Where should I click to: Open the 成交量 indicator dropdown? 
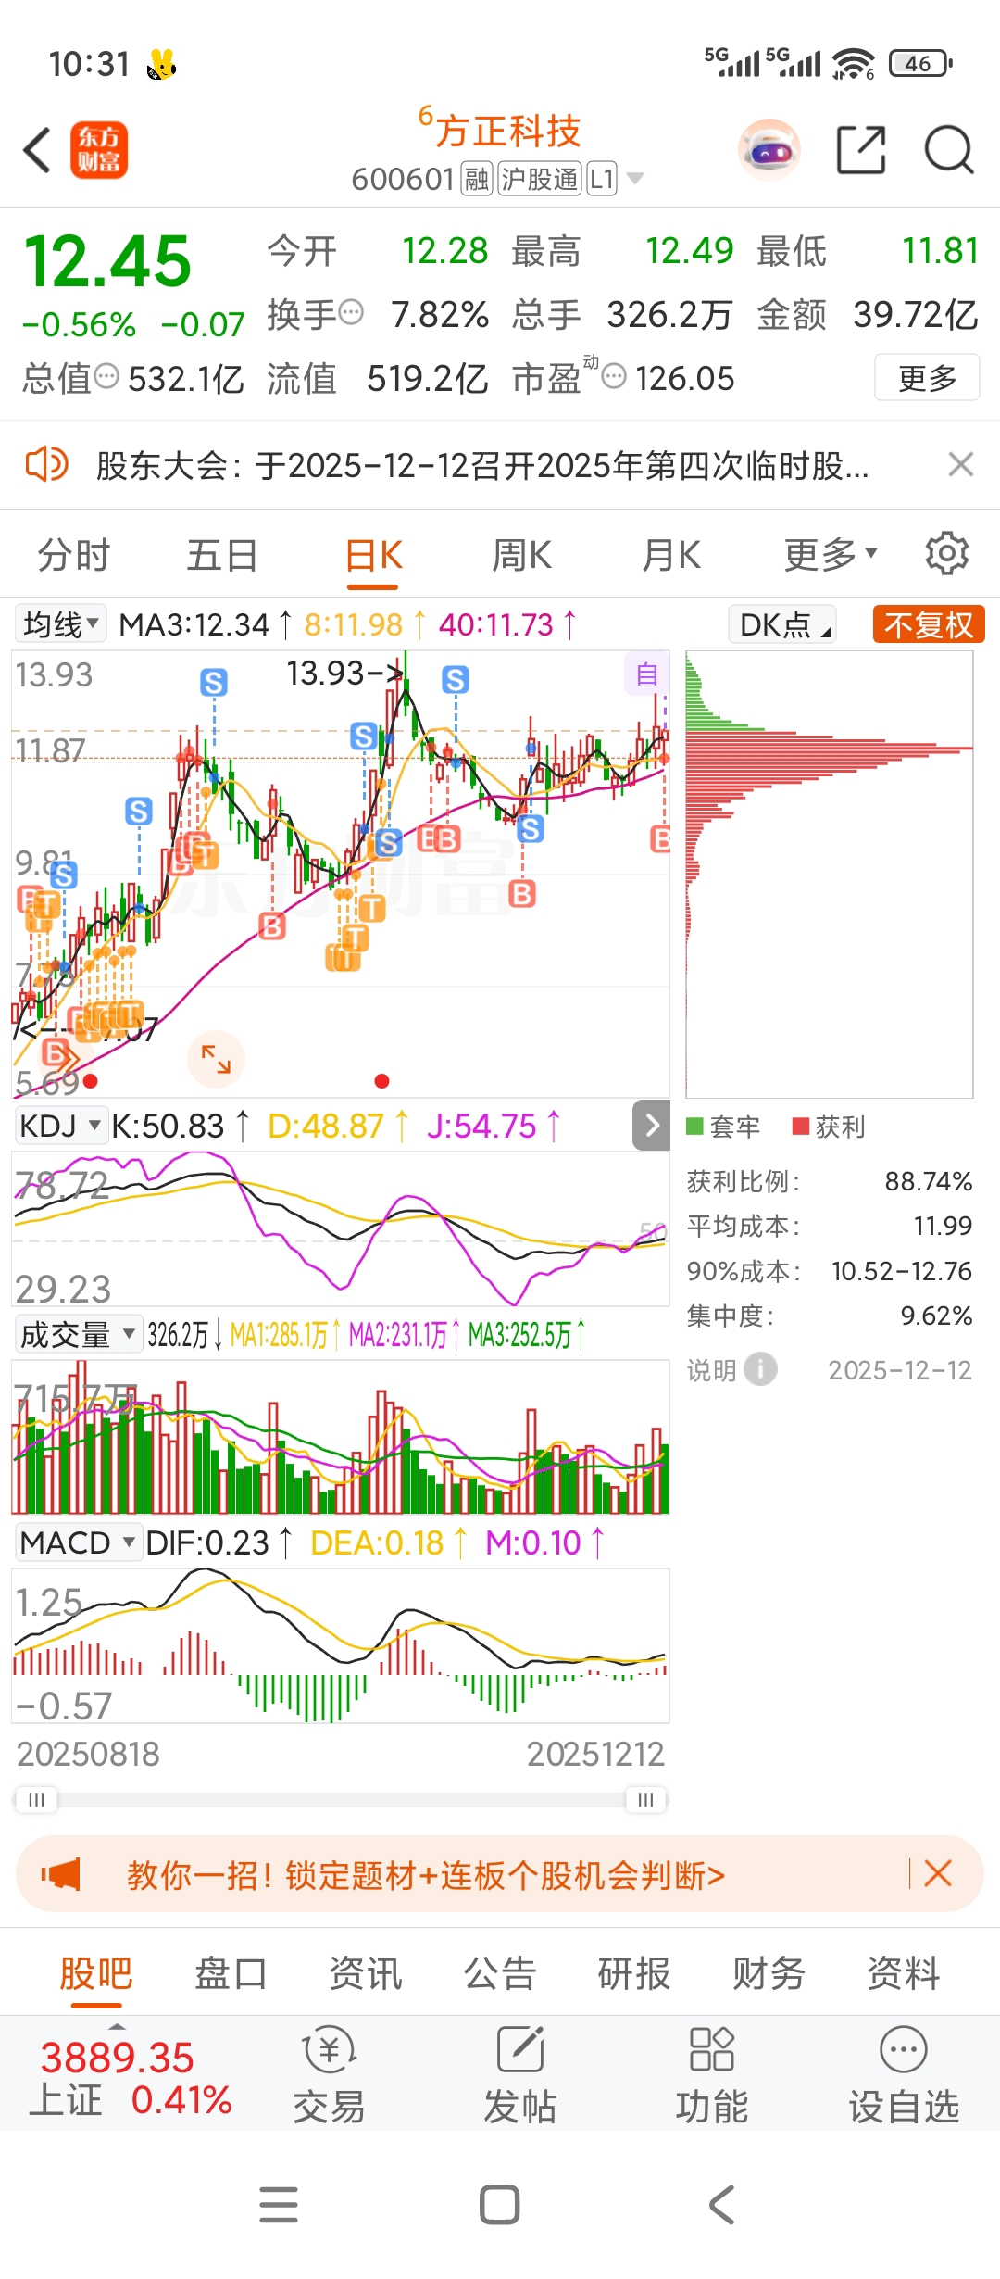[x=79, y=1335]
